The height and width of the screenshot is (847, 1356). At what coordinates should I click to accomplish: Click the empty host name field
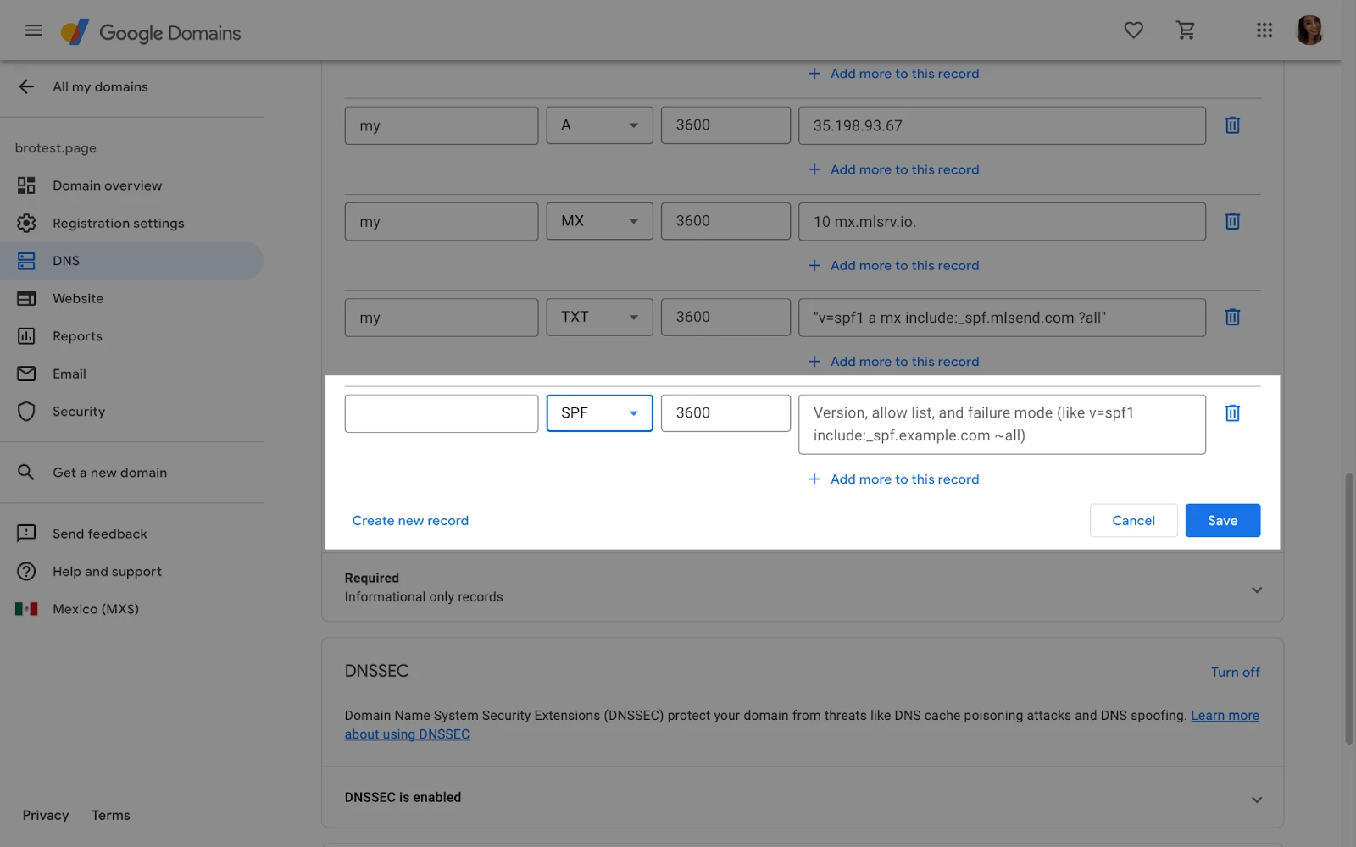[441, 413]
